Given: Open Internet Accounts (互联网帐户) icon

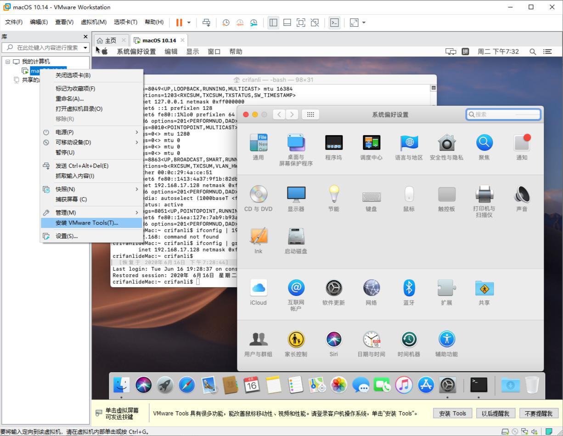Looking at the screenshot, I should click(296, 288).
